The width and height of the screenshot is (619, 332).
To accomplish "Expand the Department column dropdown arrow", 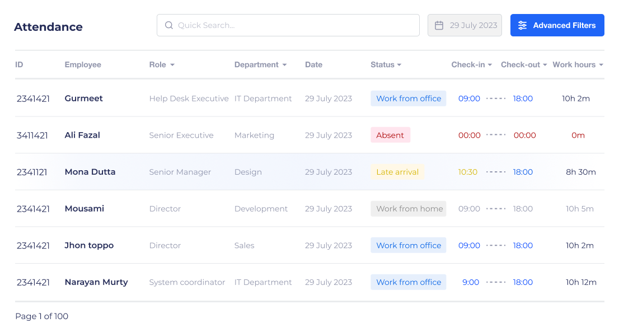I will [x=285, y=65].
